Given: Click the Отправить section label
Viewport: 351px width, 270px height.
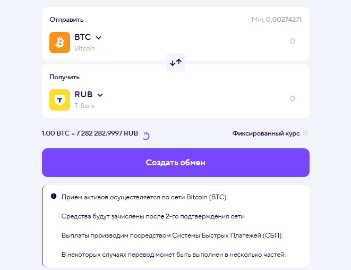Looking at the screenshot, I should (66, 20).
